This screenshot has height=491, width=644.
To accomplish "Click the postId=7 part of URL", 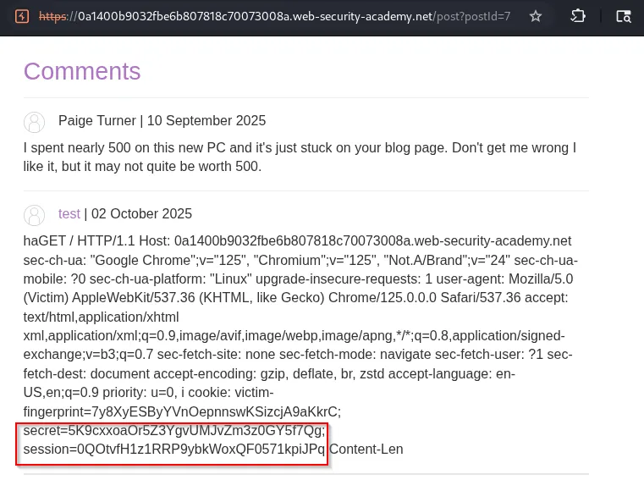I will click(x=487, y=16).
